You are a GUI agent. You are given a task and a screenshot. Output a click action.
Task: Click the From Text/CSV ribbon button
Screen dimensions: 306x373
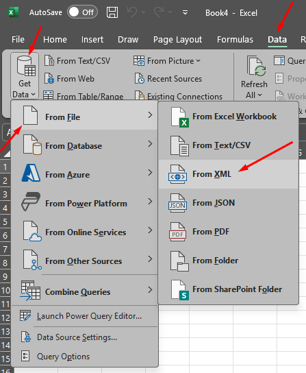coord(77,61)
